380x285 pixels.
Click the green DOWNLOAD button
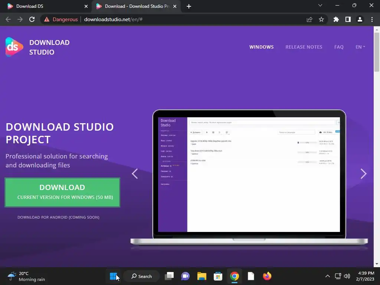tap(62, 193)
